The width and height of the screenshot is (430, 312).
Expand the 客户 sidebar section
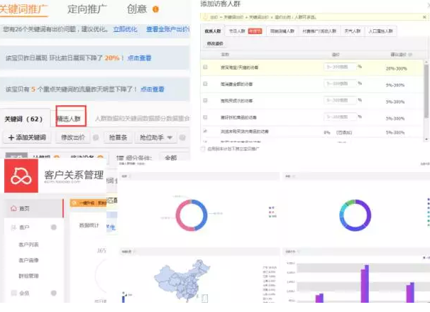pyautogui.click(x=54, y=227)
